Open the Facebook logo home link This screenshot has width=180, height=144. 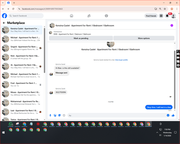(5, 16)
